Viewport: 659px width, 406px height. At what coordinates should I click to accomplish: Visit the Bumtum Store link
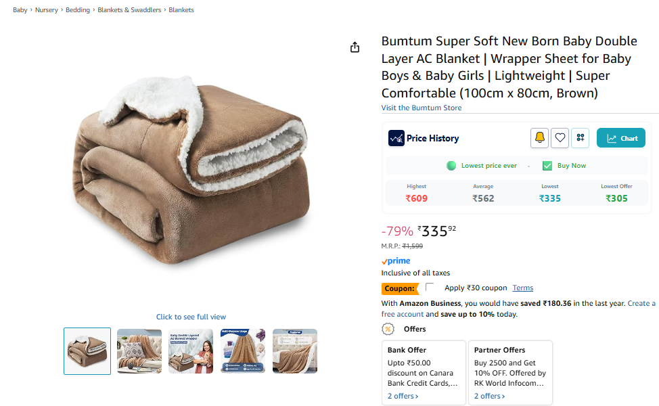pyautogui.click(x=422, y=108)
